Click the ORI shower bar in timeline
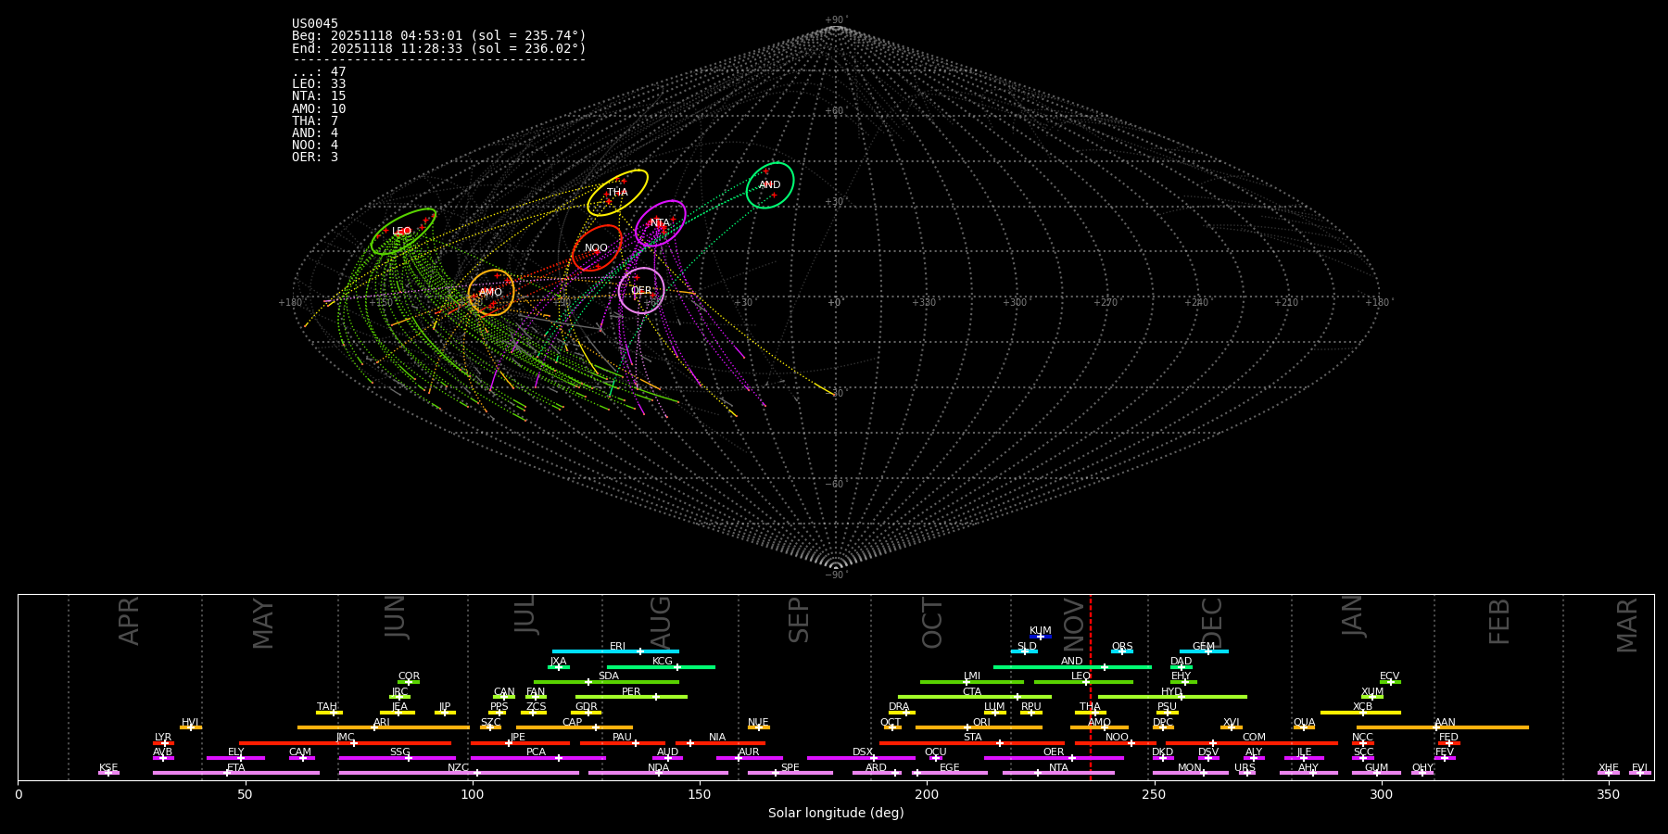Viewport: 1668px width, 834px height. 979,727
